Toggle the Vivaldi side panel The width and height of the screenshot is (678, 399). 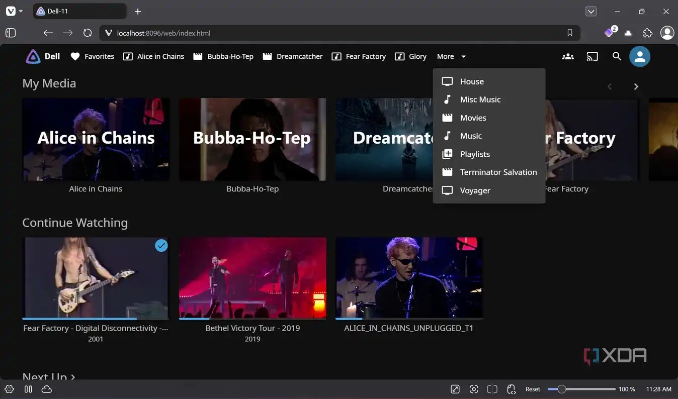pyautogui.click(x=11, y=33)
